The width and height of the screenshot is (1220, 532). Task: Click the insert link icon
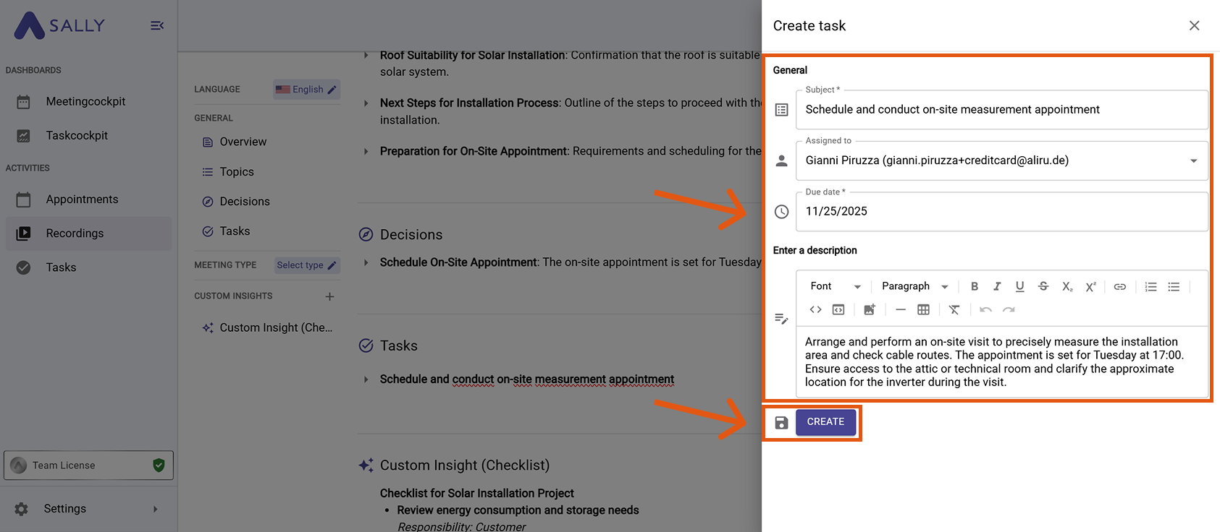[1119, 286]
